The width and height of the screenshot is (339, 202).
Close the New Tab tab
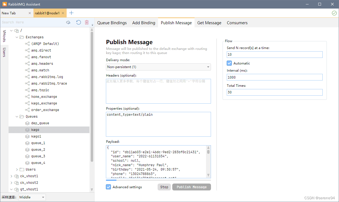[x=30, y=13]
